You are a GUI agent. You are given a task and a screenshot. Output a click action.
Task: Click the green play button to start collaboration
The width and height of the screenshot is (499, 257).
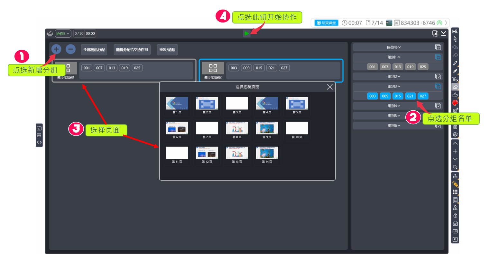246,33
